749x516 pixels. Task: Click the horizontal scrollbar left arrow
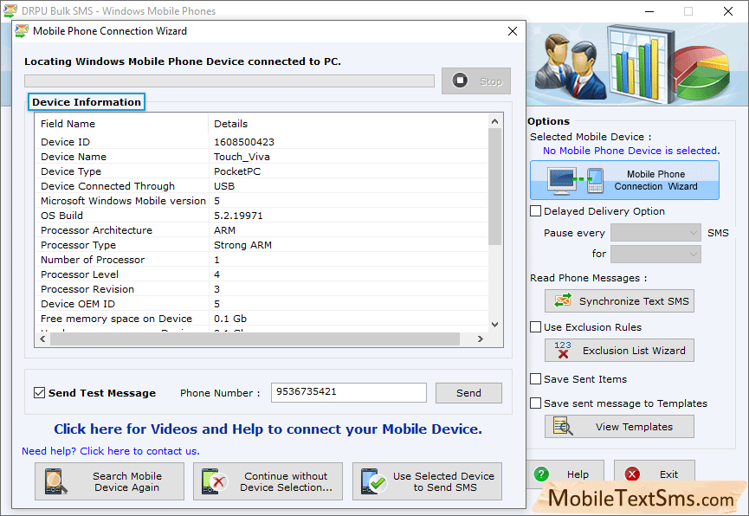click(x=42, y=339)
